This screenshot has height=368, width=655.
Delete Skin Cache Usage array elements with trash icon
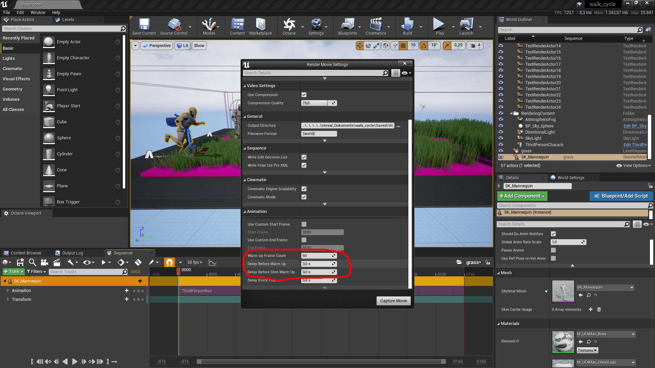pyautogui.click(x=599, y=309)
